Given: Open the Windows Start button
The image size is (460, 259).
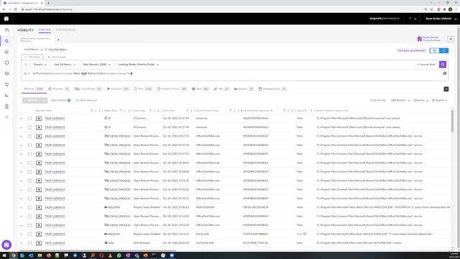Looking at the screenshot, I should [x=4, y=255].
